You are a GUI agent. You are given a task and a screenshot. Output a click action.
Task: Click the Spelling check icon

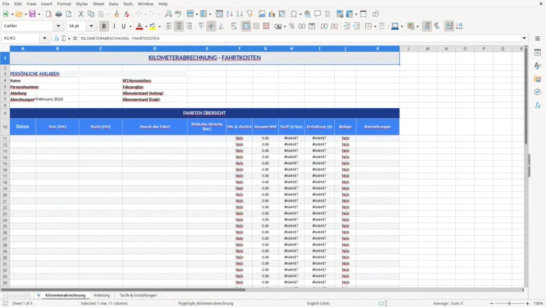click(x=178, y=14)
